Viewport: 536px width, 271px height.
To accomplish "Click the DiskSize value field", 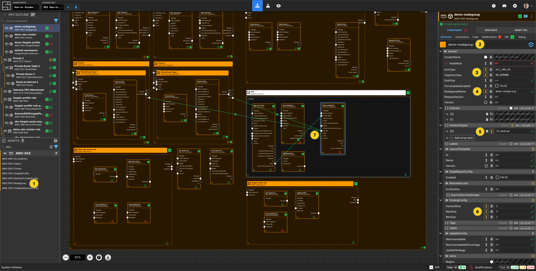I will click(x=514, y=81).
